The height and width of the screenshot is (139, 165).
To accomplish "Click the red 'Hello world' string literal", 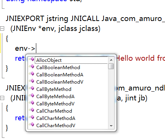I will pos(141,58).
